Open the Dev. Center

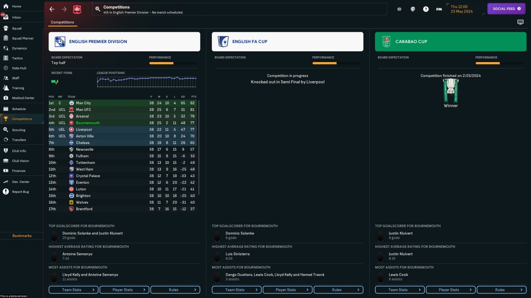pyautogui.click(x=21, y=182)
